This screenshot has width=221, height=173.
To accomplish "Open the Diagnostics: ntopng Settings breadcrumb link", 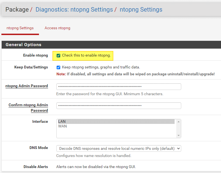I will tap(74, 10).
